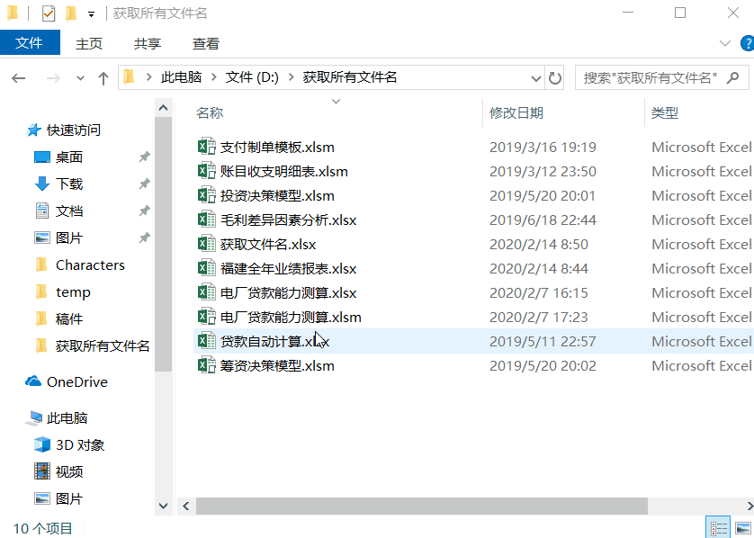
Task: Click the pin icon next to 文档
Action: coord(144,211)
